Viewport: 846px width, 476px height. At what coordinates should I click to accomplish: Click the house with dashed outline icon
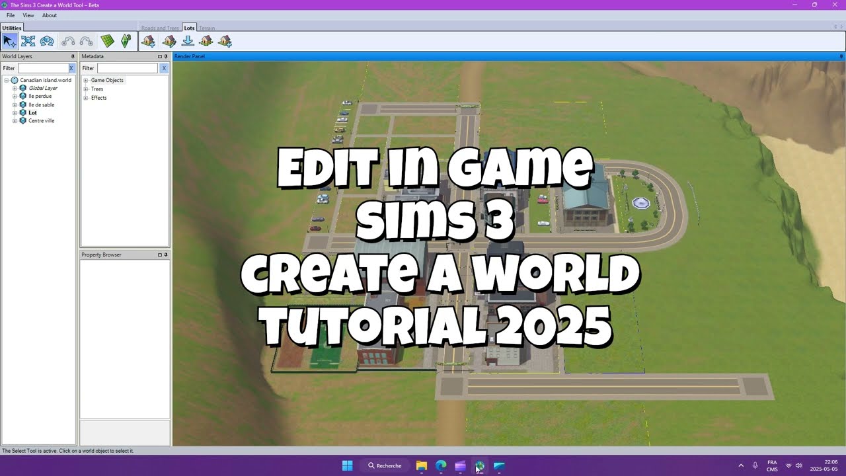[206, 41]
